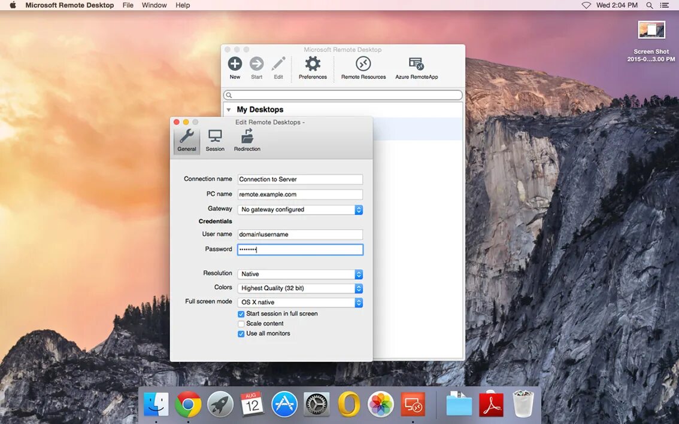Click Microsoft Remote Desktop icon in Dock
This screenshot has height=424, width=679.
413,404
